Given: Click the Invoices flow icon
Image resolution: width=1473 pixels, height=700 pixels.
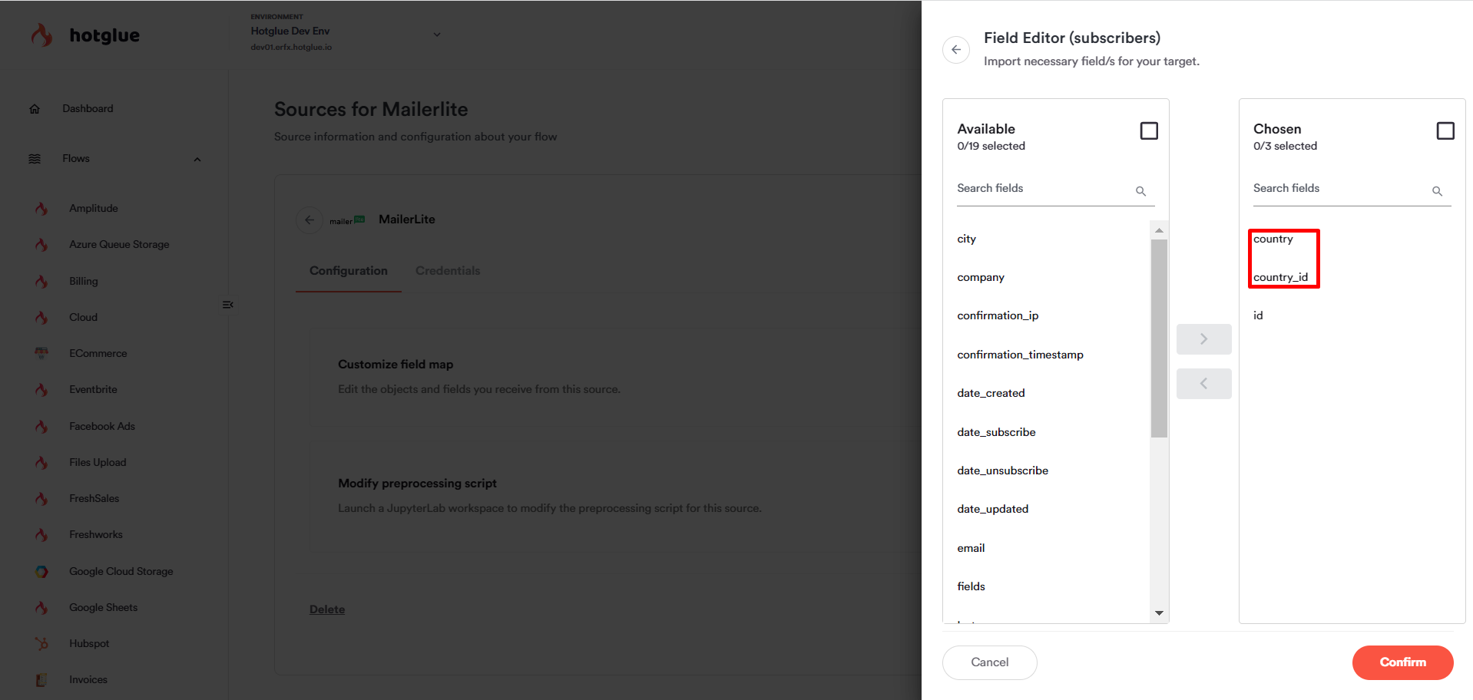Looking at the screenshot, I should (41, 680).
